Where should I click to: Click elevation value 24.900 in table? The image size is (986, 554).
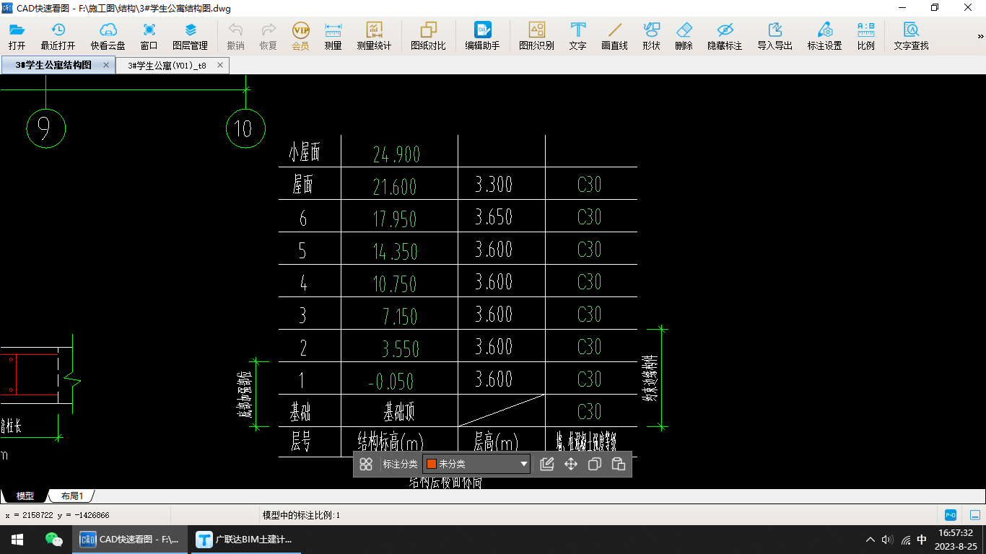pyautogui.click(x=396, y=154)
